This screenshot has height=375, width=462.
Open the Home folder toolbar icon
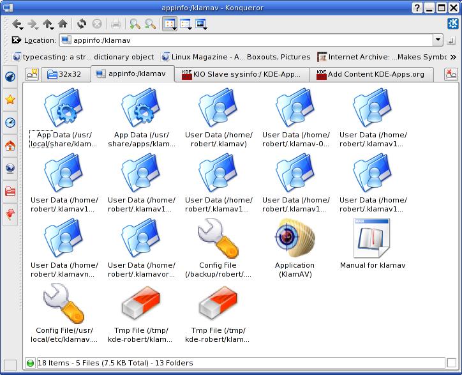click(x=63, y=24)
